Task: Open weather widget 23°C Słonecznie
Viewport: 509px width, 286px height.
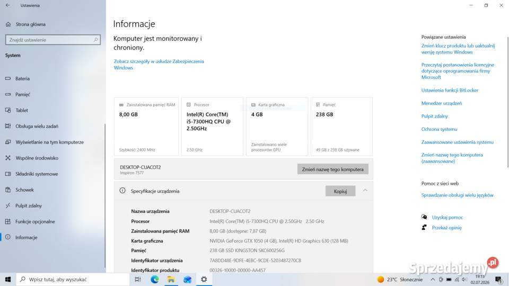Action: point(400,279)
